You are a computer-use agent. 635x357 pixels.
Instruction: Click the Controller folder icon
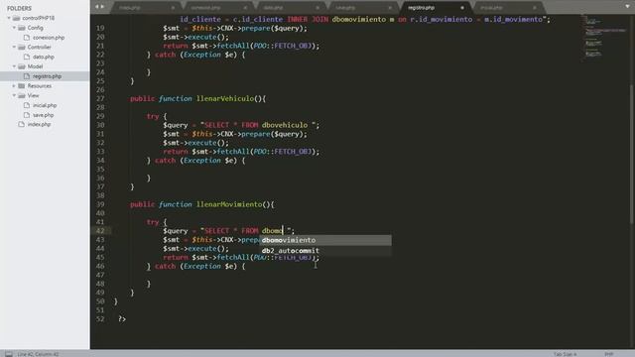pos(22,48)
